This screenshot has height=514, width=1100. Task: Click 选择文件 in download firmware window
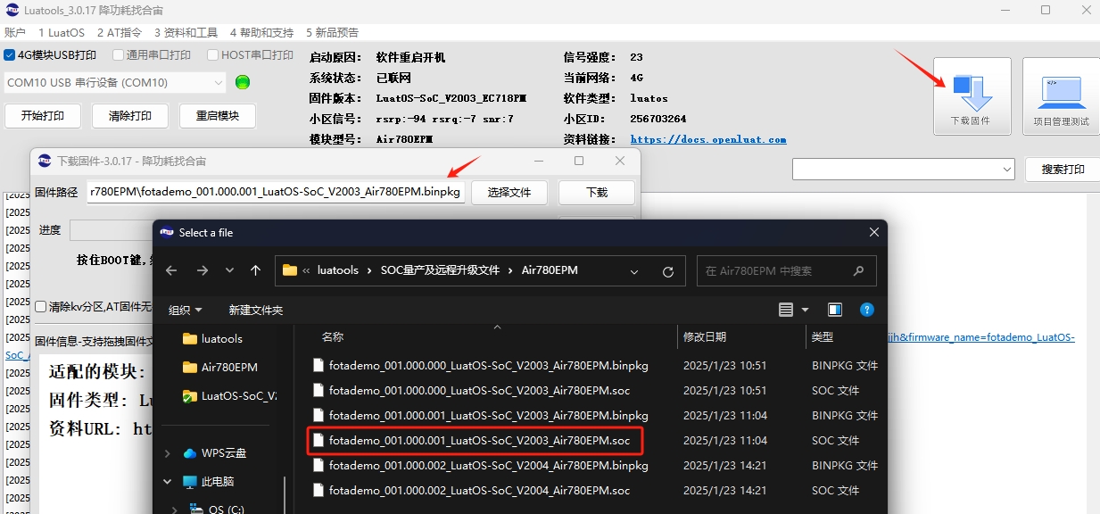coord(509,192)
